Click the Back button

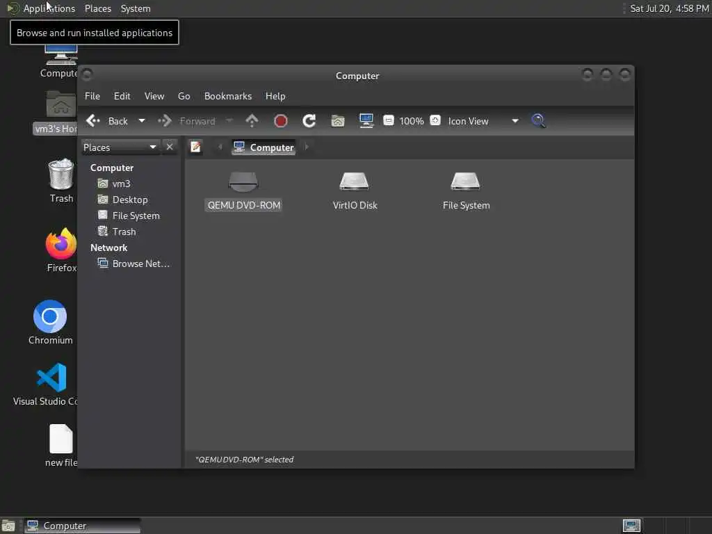click(107, 121)
